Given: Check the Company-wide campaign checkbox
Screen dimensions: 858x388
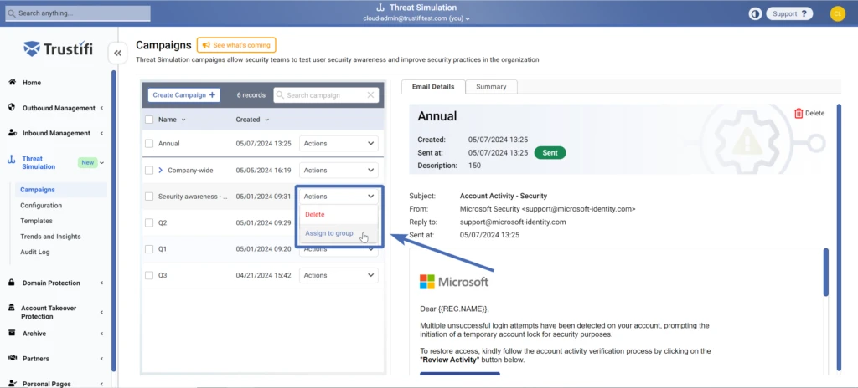Looking at the screenshot, I should [x=149, y=170].
